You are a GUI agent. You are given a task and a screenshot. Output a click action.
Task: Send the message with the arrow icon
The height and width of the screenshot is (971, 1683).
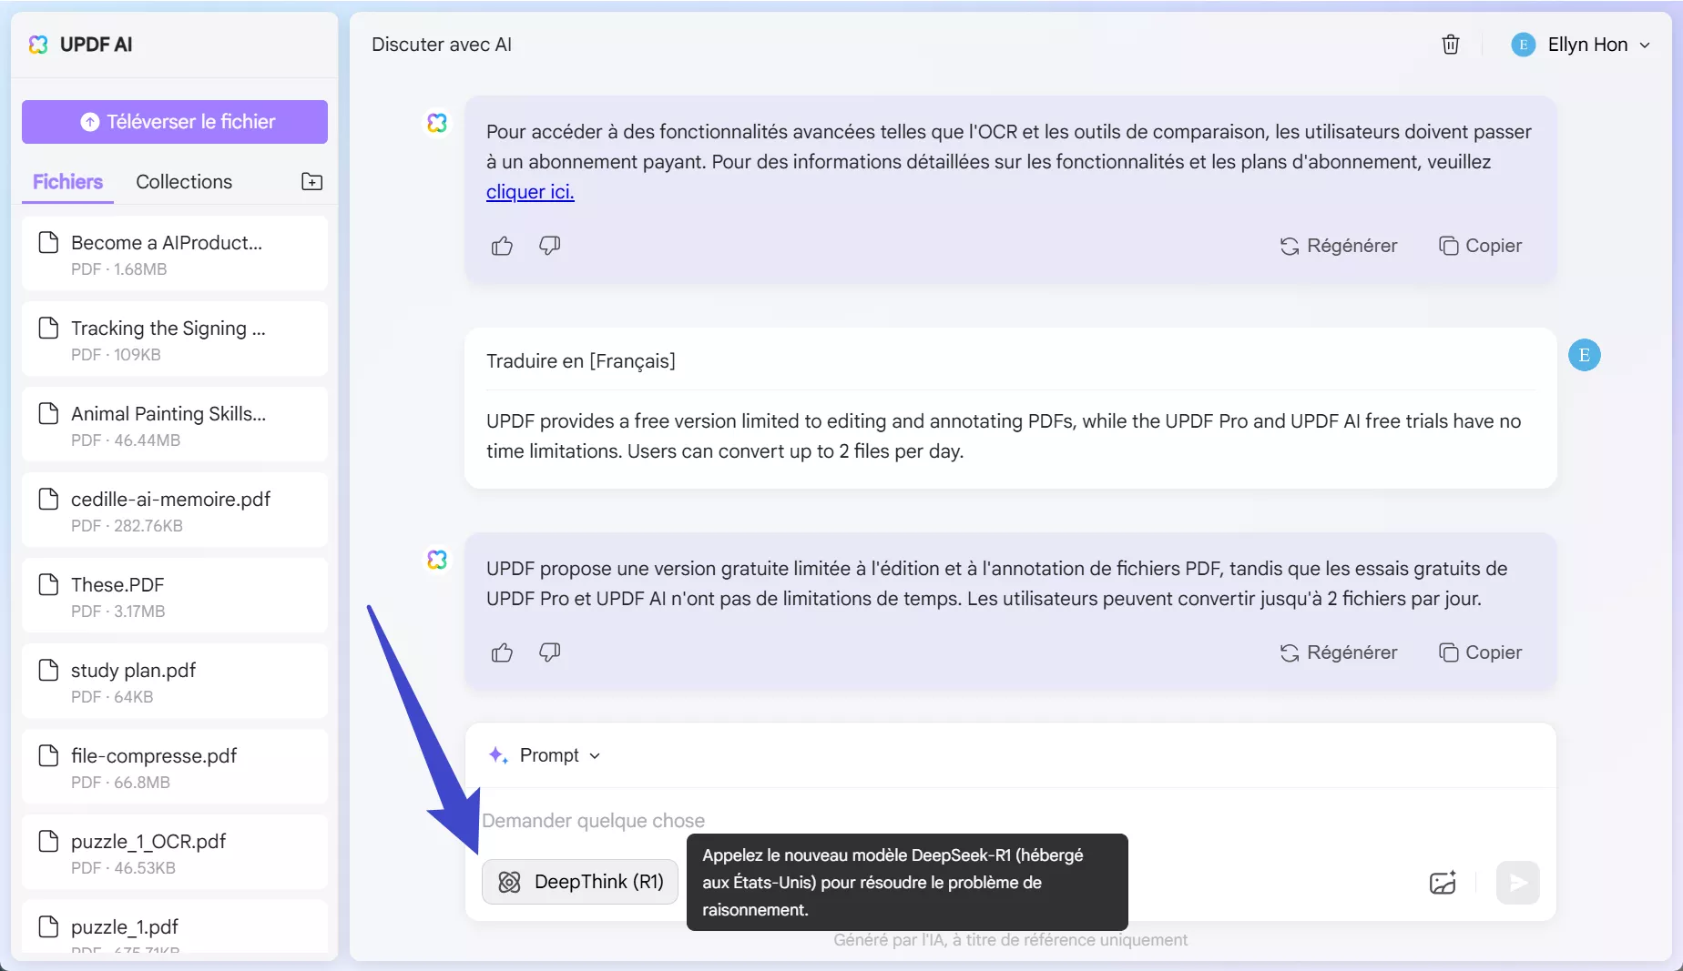pos(1516,882)
